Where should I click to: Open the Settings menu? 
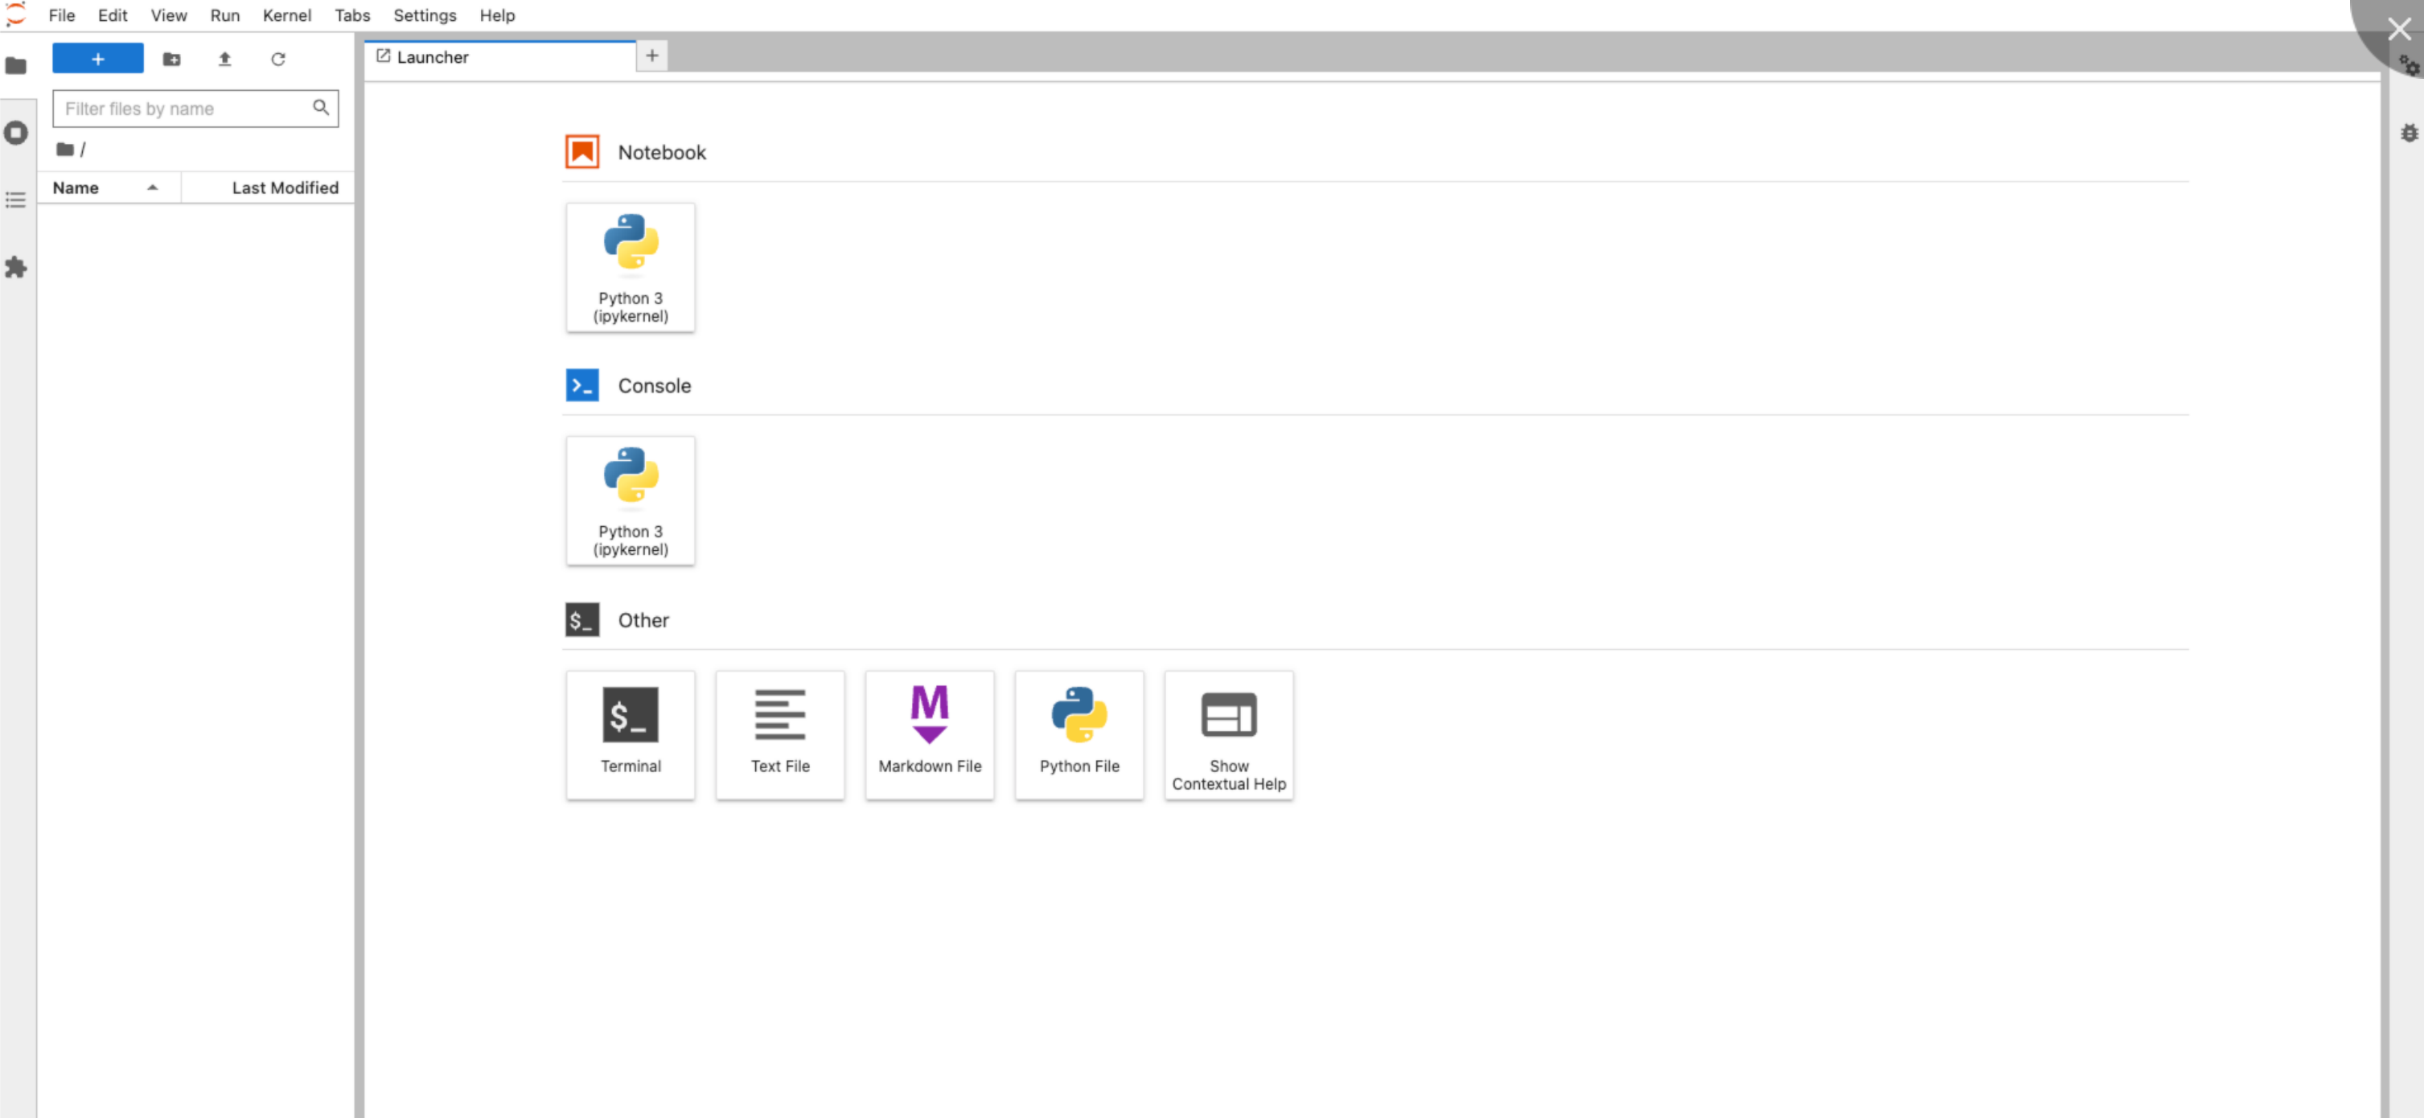tap(425, 15)
